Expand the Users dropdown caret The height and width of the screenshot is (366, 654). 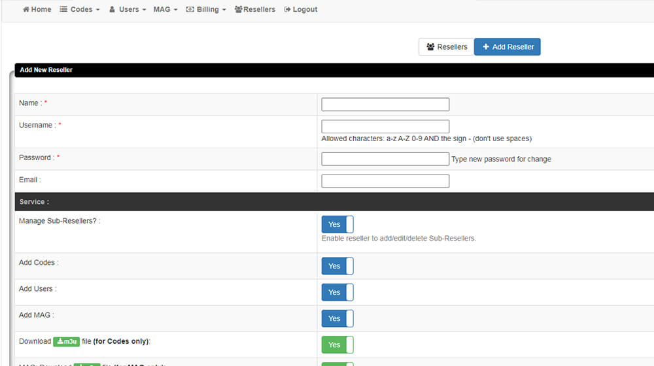click(144, 10)
